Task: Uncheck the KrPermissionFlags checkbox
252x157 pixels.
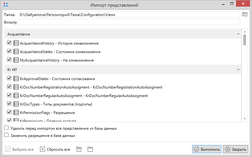Action: [x=9, y=112]
